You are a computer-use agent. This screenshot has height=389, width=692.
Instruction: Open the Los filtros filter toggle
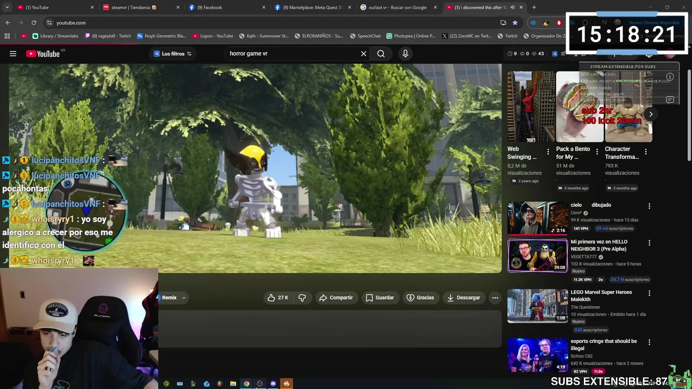click(x=172, y=53)
